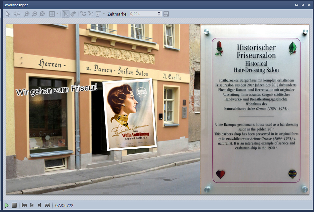The image size is (314, 212).
Task: Click the selection arrow tool in toolbar
Action: [x=7, y=14]
